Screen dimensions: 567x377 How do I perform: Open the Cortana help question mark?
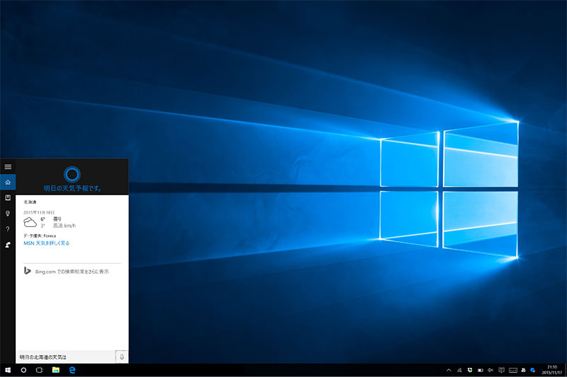click(8, 229)
